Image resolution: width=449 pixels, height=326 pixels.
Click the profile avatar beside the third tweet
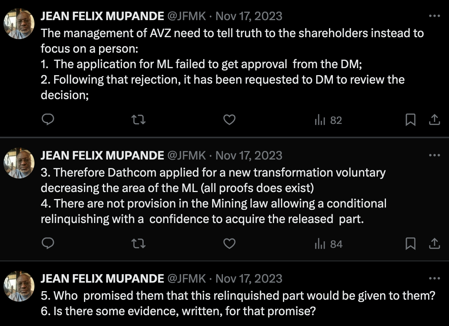pyautogui.click(x=19, y=286)
